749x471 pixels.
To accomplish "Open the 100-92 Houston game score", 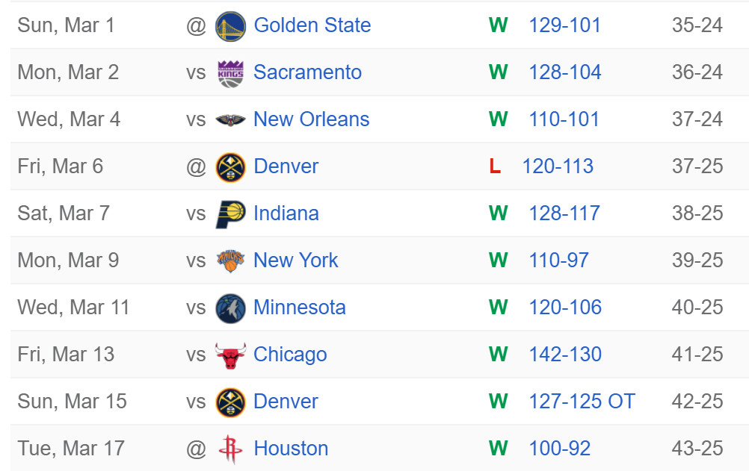I will coord(559,449).
